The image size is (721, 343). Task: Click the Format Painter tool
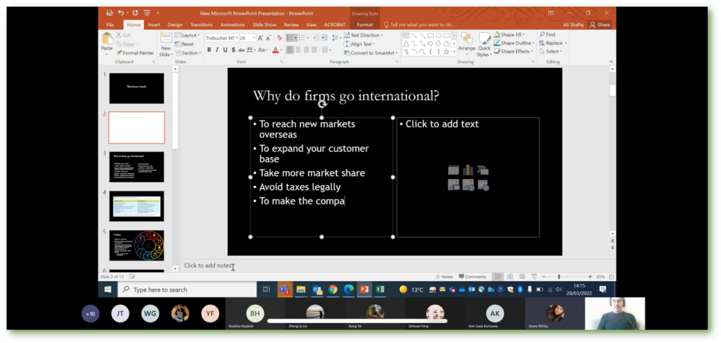[x=135, y=53]
